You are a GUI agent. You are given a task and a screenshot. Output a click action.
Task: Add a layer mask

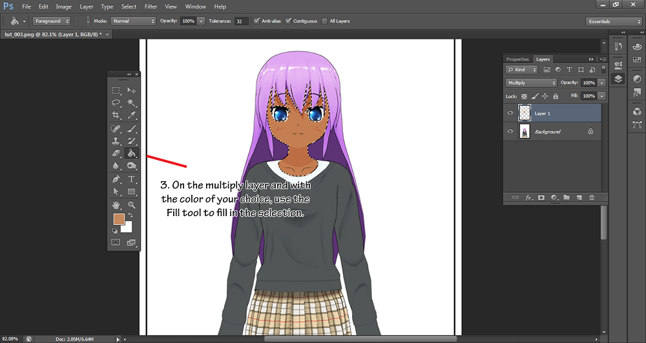tap(541, 197)
